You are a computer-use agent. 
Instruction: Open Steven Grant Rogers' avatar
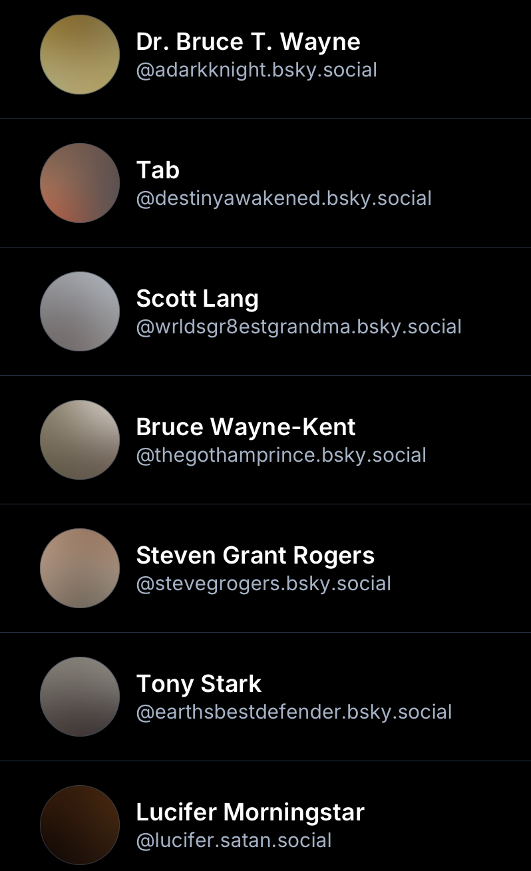[x=80, y=568]
